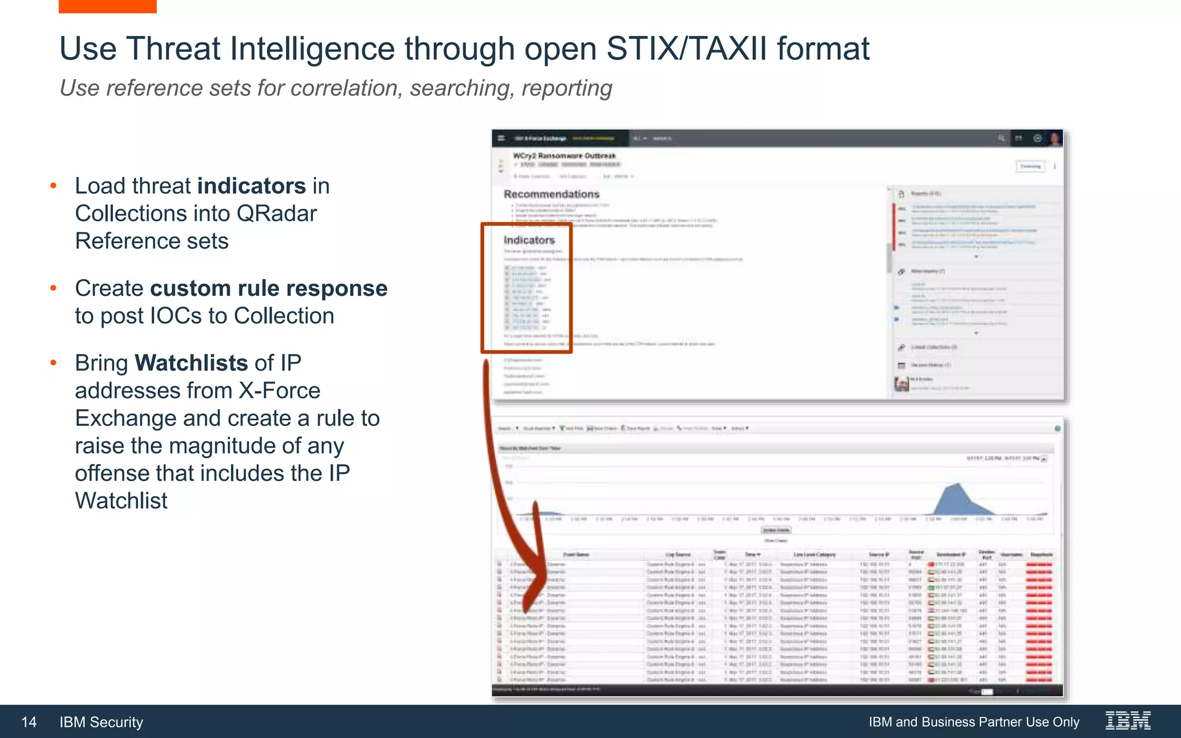Click the first event row's document icon
The height and width of the screenshot is (738, 1181).
499,564
